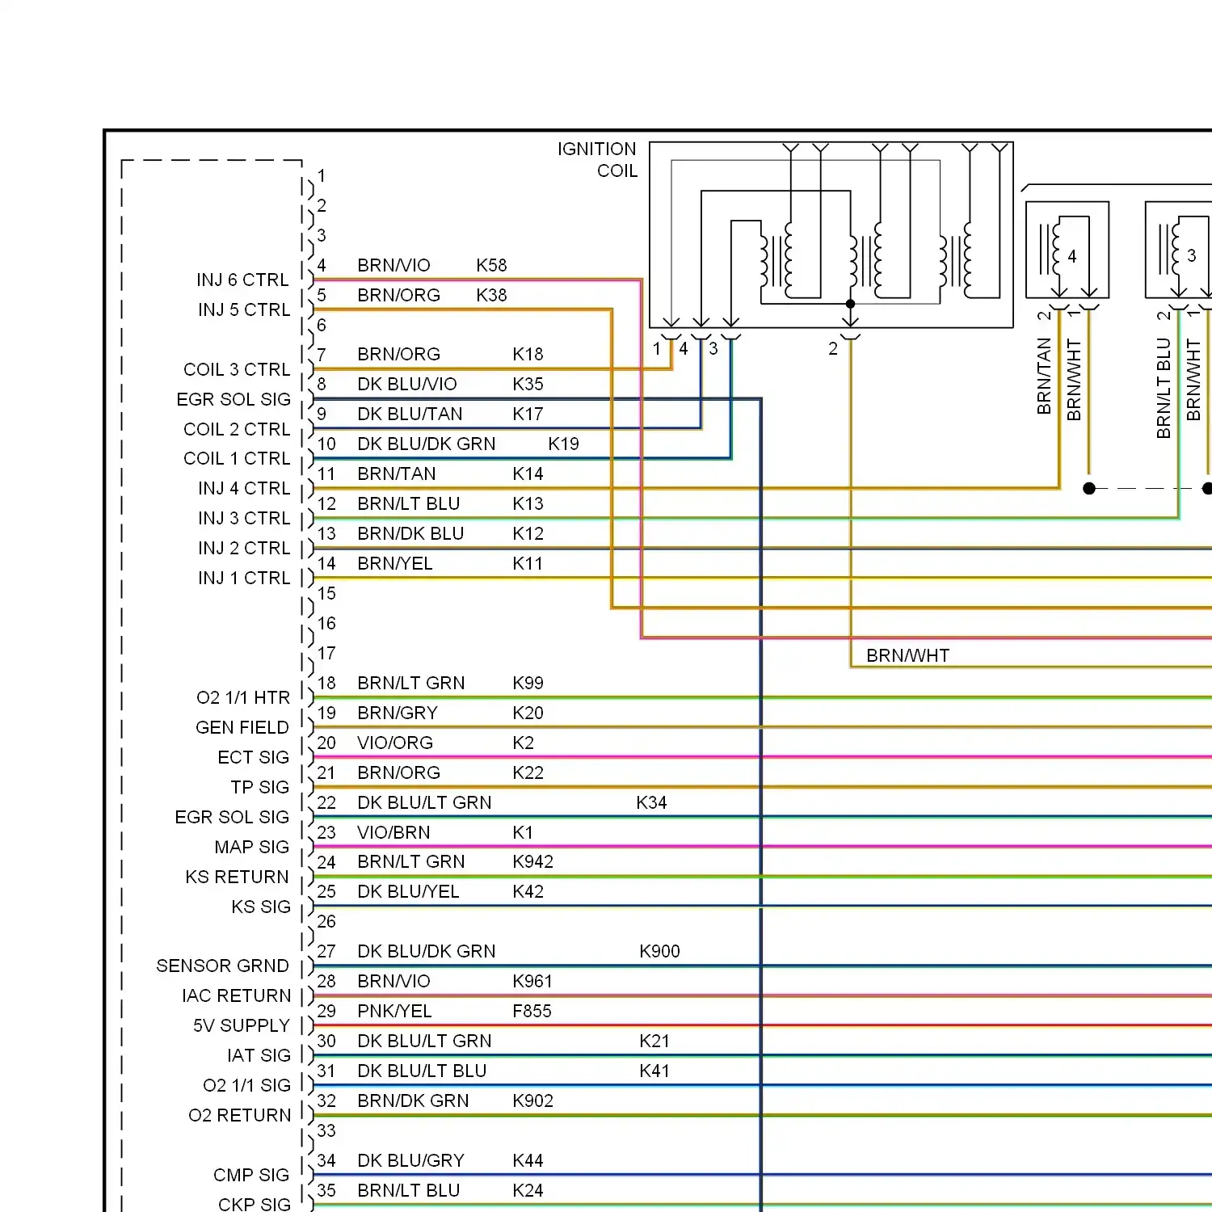Click the MAP SIG label

pos(252,847)
